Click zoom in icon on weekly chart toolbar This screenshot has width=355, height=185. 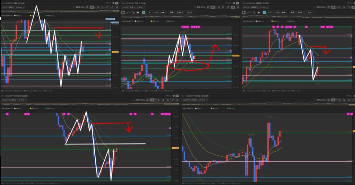98,7
